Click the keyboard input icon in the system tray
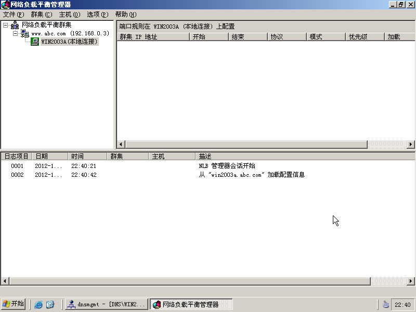The width and height of the screenshot is (416, 312). click(x=385, y=304)
